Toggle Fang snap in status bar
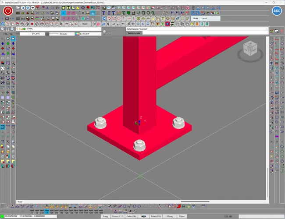This screenshot has width=285, height=219. 105,216
